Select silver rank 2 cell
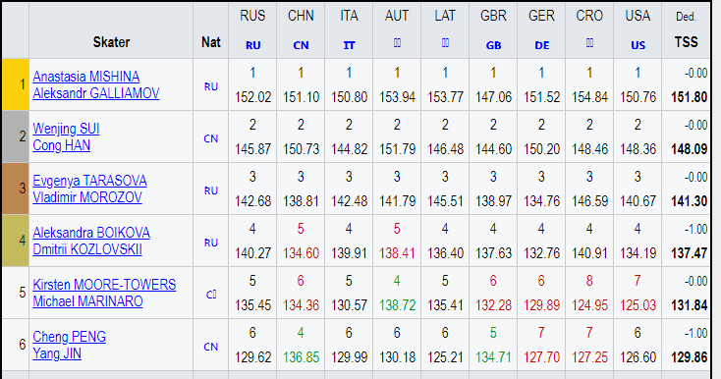 [x=15, y=136]
